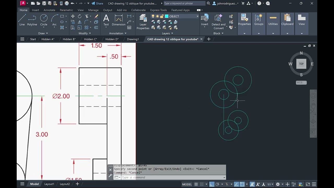Click the TOP face of the ViewCube
Image resolution: width=334 pixels, height=188 pixels.
[x=301, y=64]
